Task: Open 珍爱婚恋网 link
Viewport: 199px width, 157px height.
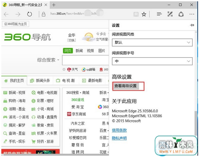Action: coord(78,138)
